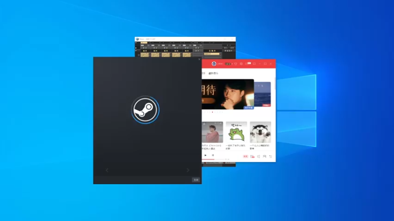Go to next item with Steam's right arrow
Image resolution: width=394 pixels, height=221 pixels.
pyautogui.click(x=188, y=170)
